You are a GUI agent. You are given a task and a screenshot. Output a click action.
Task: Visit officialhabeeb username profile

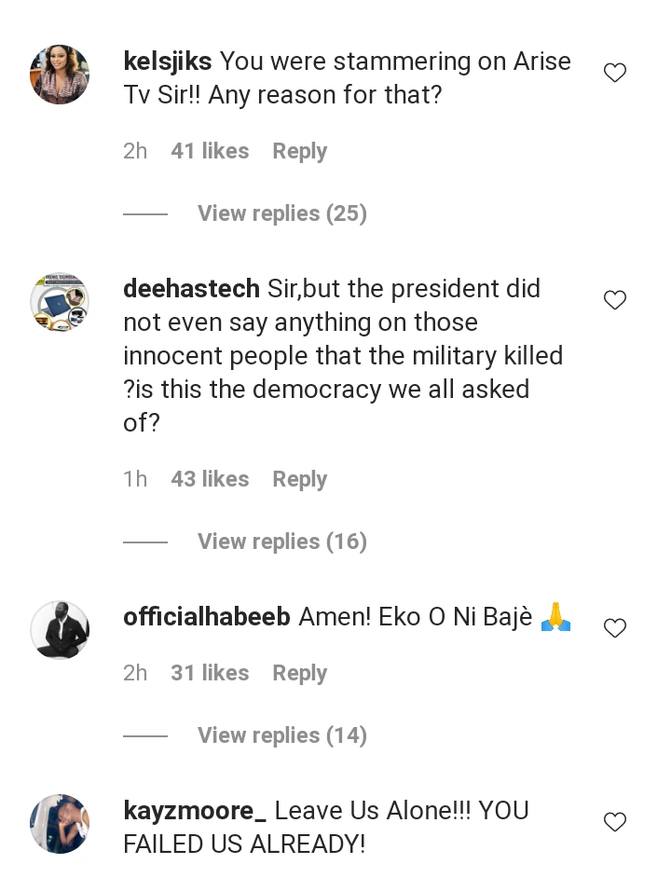(207, 617)
